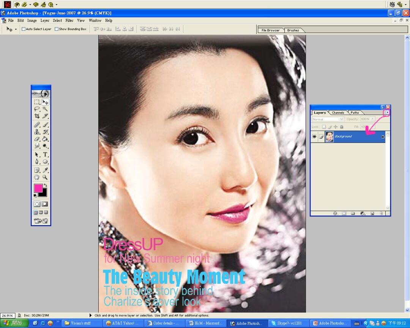410x328 pixels.
Task: Click the black background color swatch
Action: pos(44,194)
